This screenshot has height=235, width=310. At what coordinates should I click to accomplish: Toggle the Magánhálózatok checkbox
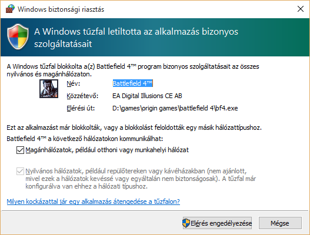coord(20,150)
